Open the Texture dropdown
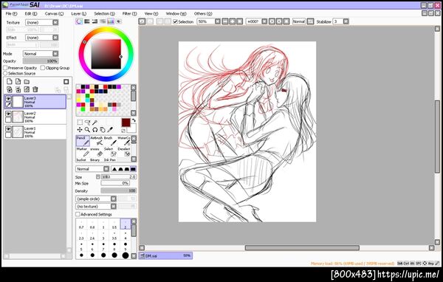 click(42, 22)
